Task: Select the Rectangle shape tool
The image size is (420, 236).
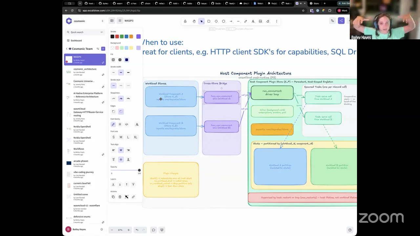Action: (209, 21)
